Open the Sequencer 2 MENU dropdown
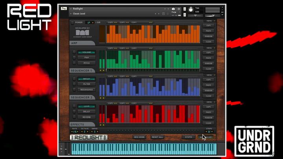This screenshot has height=159, width=283. point(210,75)
